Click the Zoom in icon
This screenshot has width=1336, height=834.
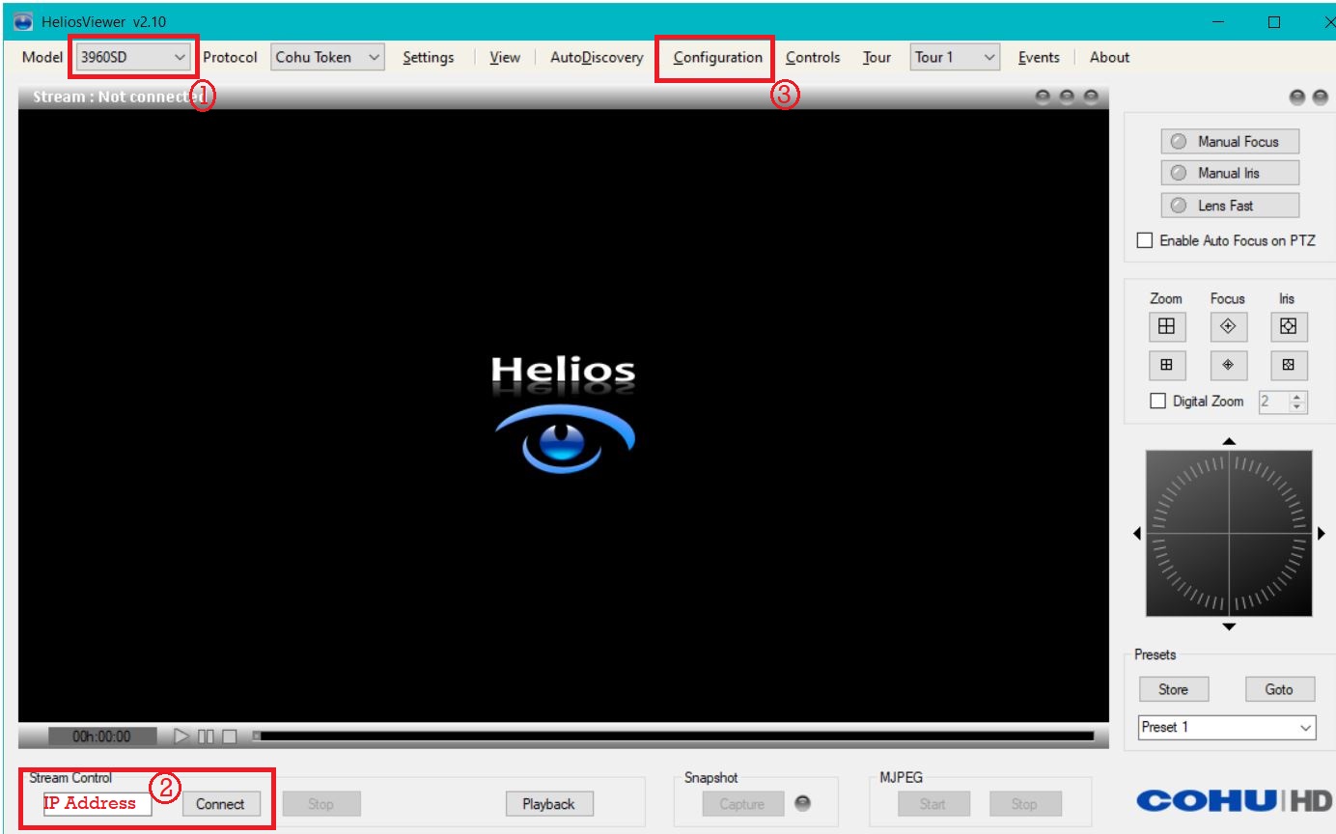point(1165,327)
